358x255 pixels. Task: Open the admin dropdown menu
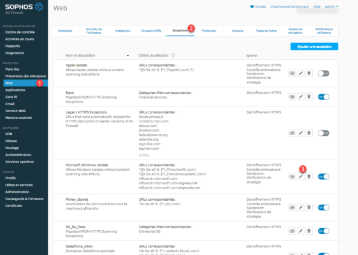[x=331, y=6]
